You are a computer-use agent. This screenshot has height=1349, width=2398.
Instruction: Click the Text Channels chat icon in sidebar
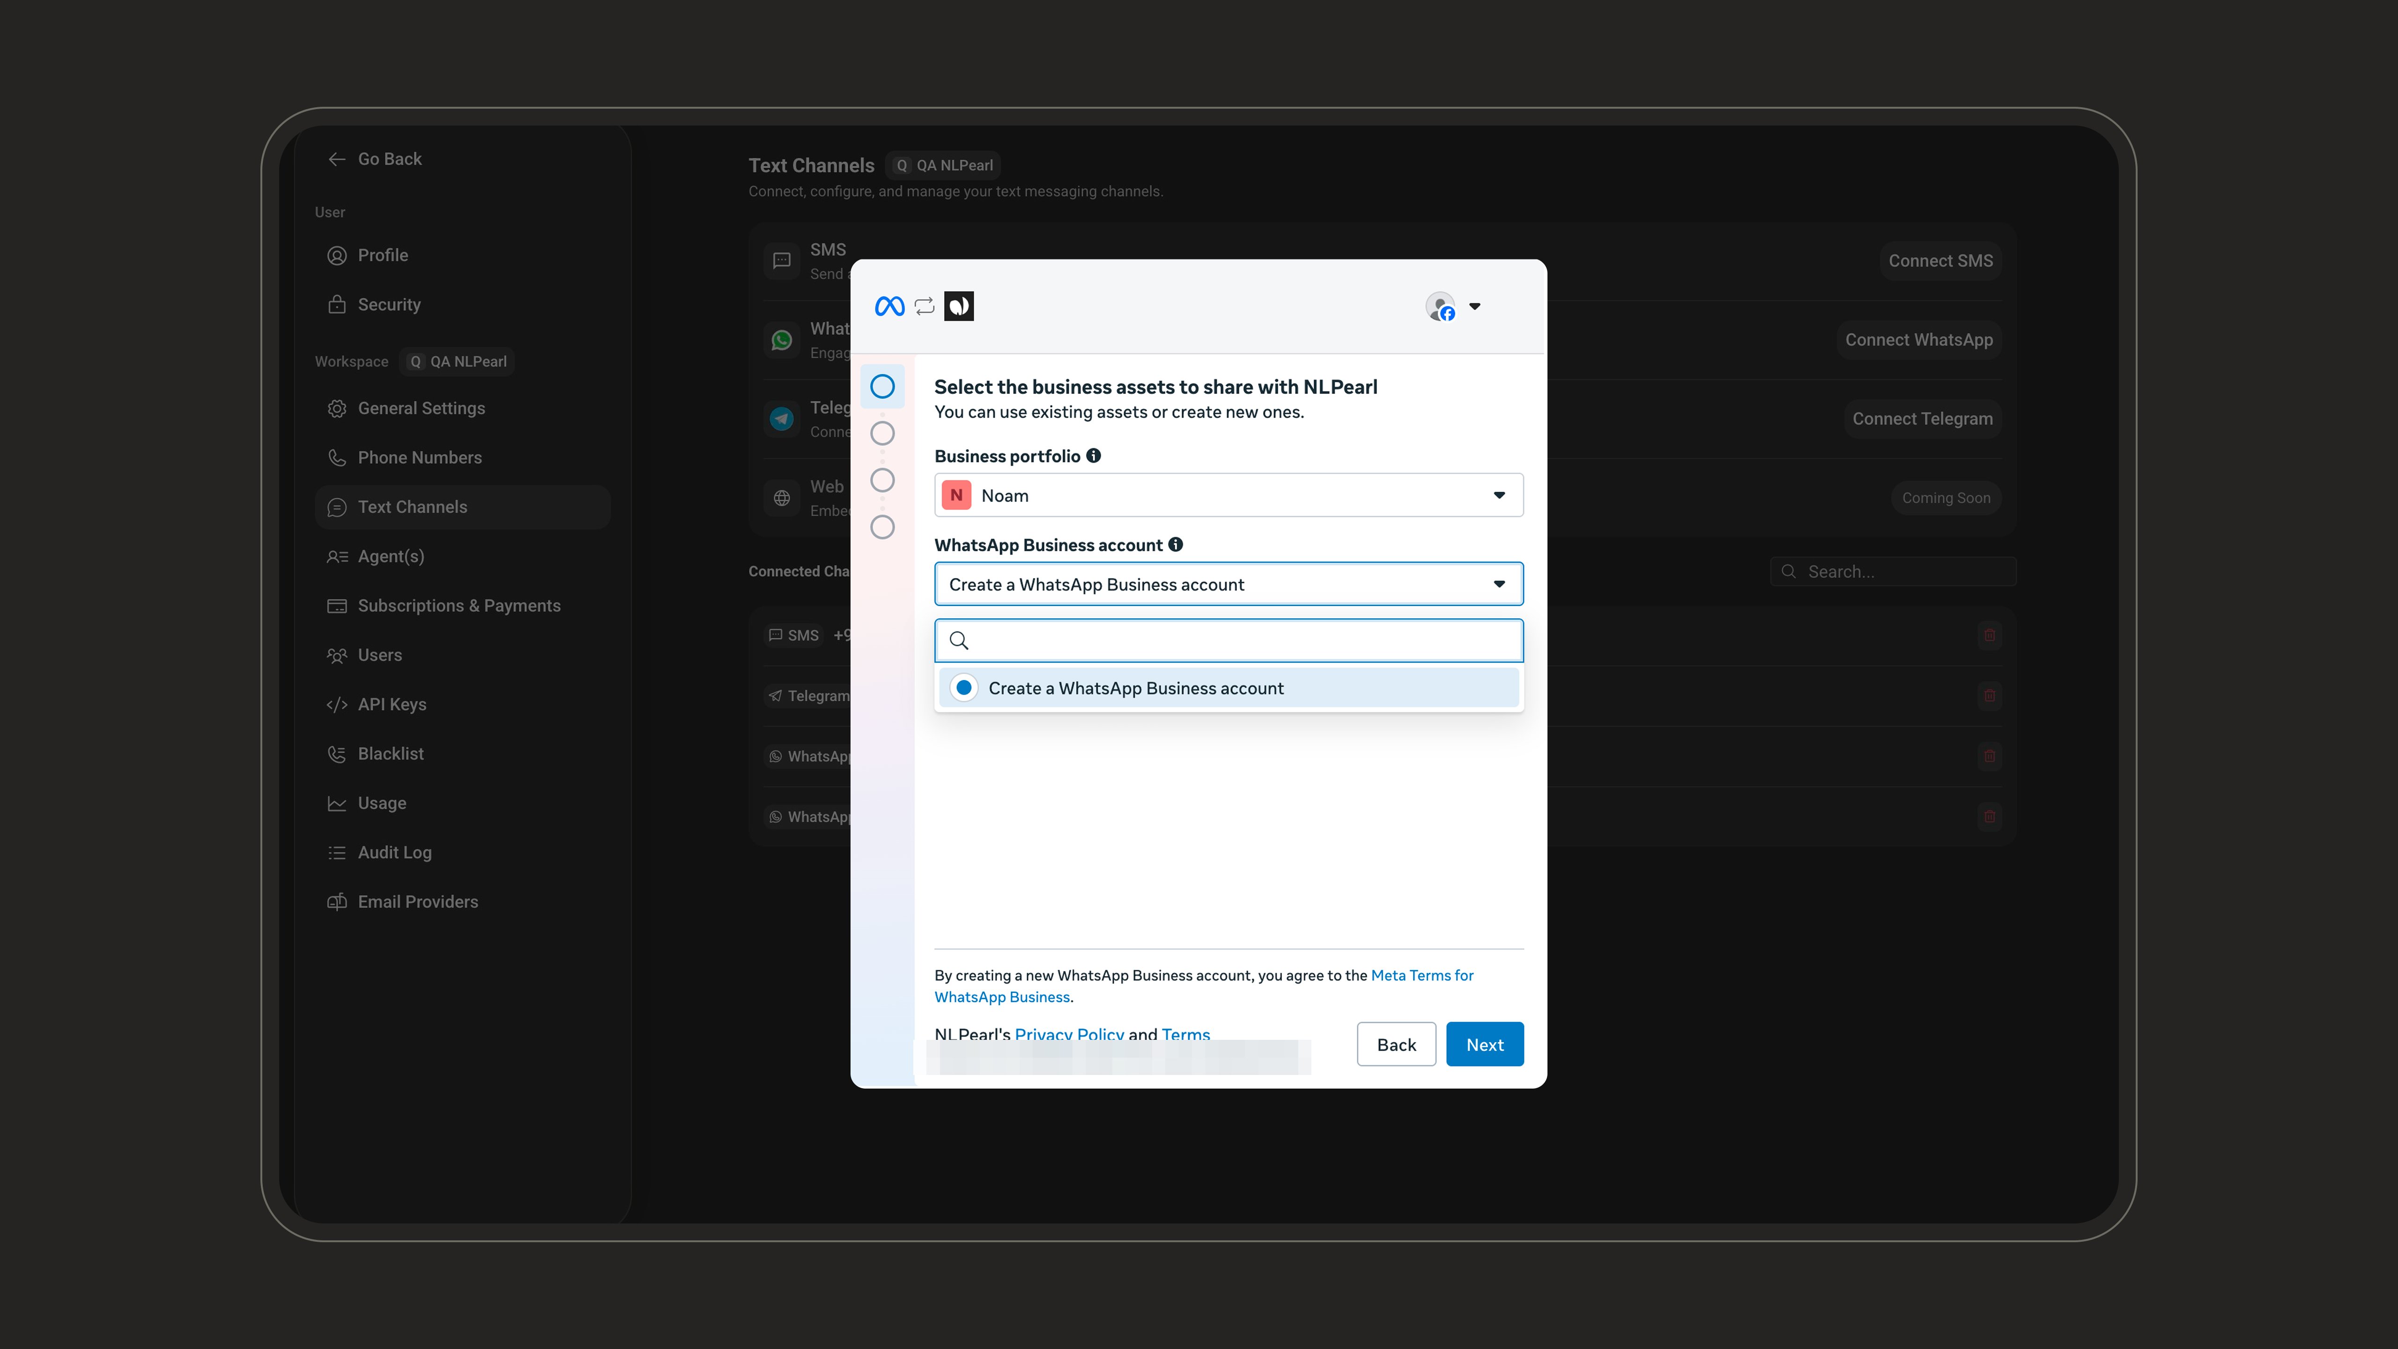tap(337, 507)
